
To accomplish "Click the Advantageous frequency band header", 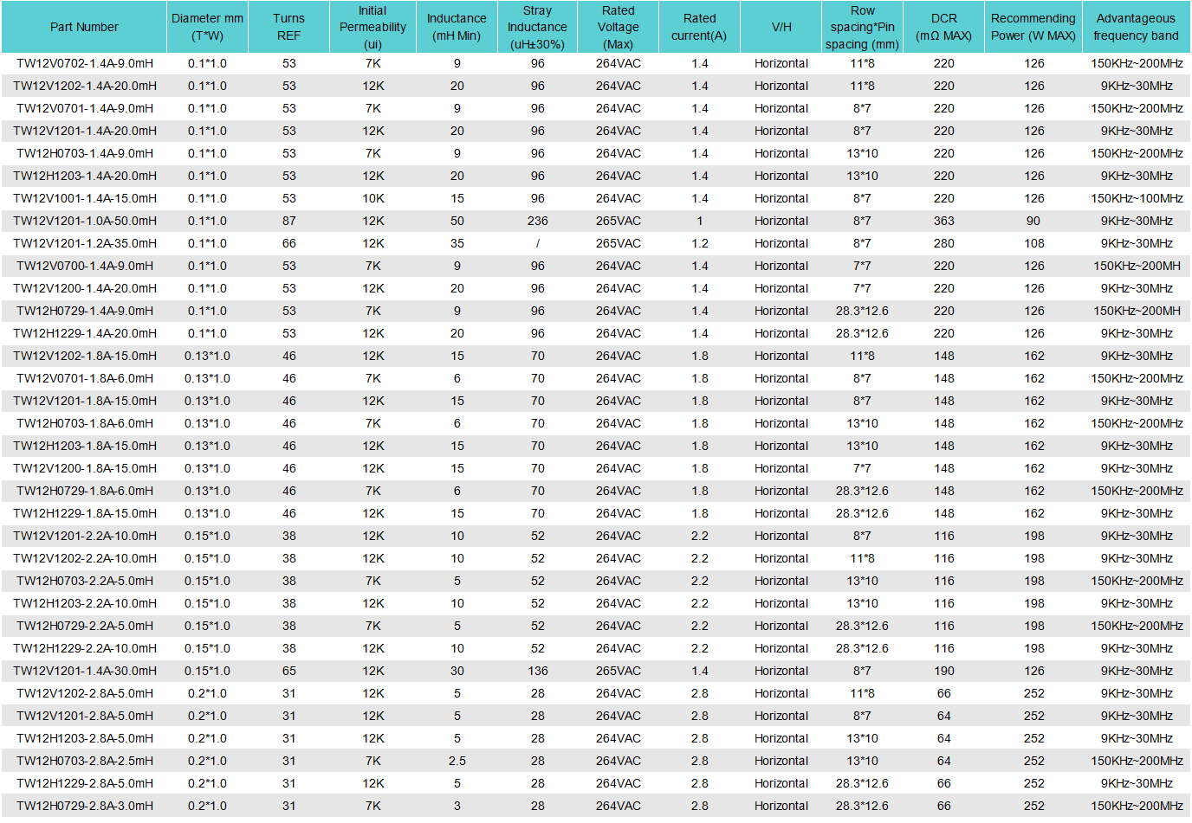I will click(1136, 27).
